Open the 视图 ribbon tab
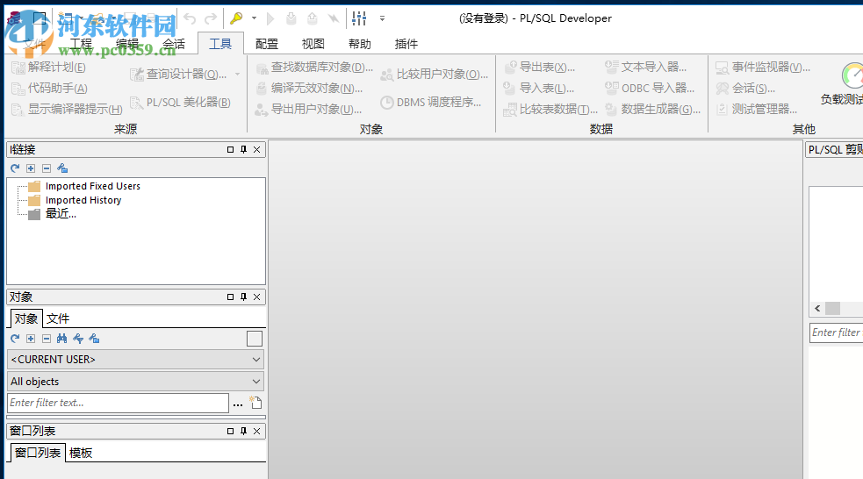 [313, 44]
